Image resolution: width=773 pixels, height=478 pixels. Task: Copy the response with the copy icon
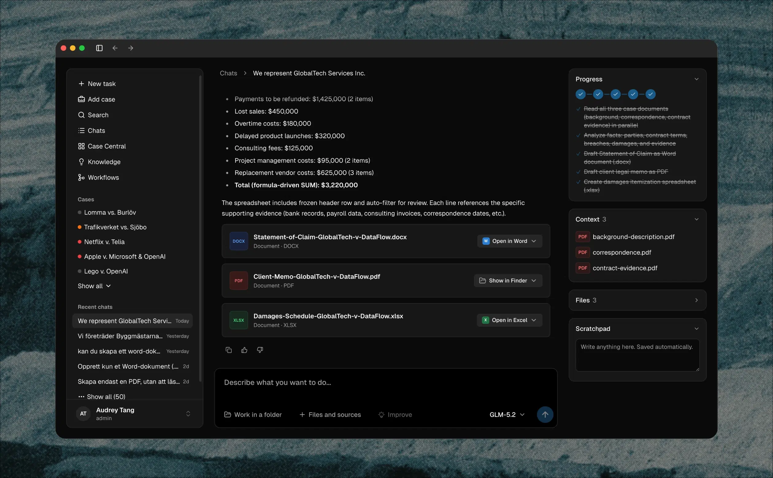point(229,350)
